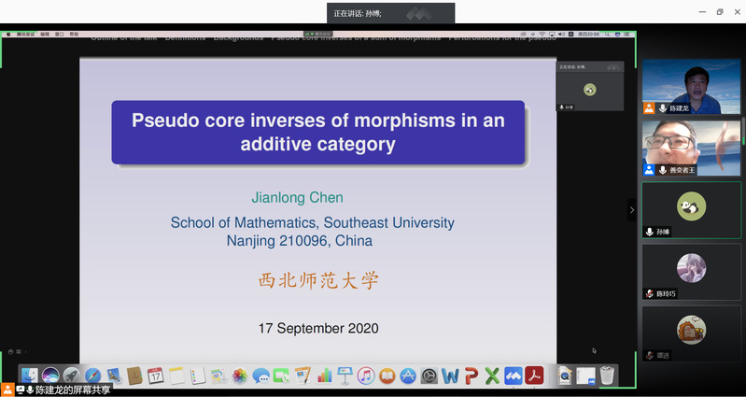Select 陈建龙 participant video tile
Screen dimensions: 746x397
coord(691,87)
